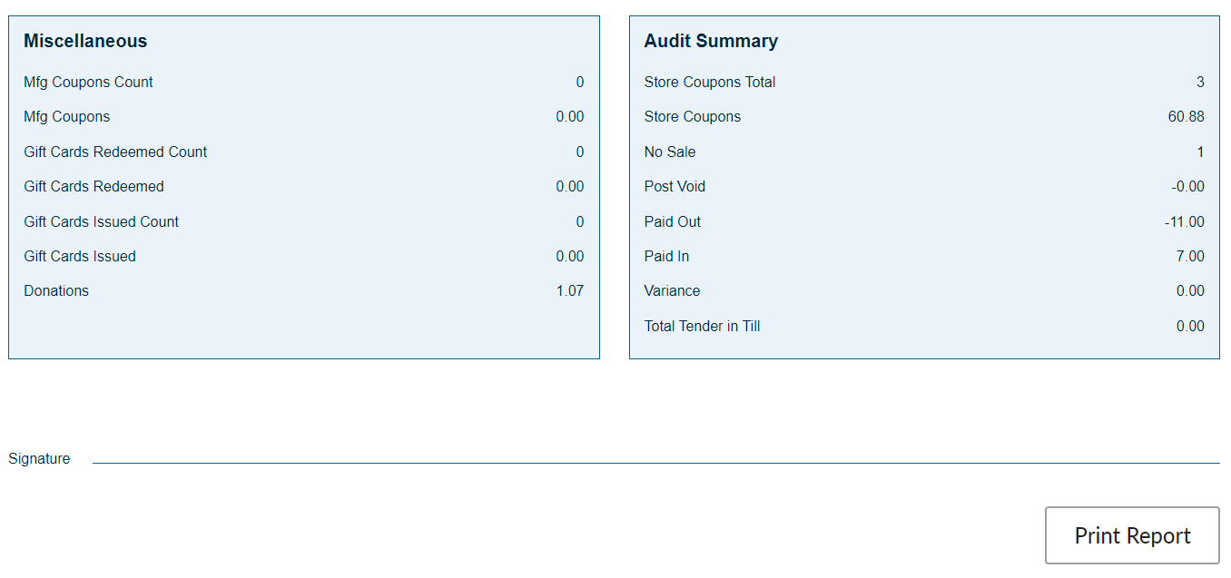Screen dimensions: 1231x578
Task: Click the Total Tender in Till label
Action: (702, 326)
